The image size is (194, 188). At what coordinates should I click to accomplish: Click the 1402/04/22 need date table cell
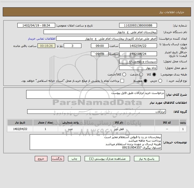(20, 129)
